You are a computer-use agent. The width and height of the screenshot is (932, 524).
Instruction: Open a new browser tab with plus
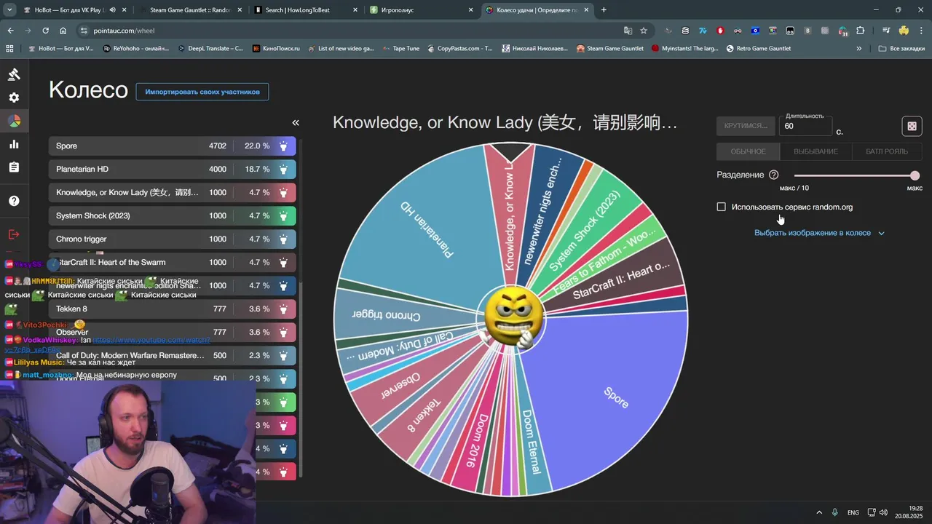pos(604,10)
